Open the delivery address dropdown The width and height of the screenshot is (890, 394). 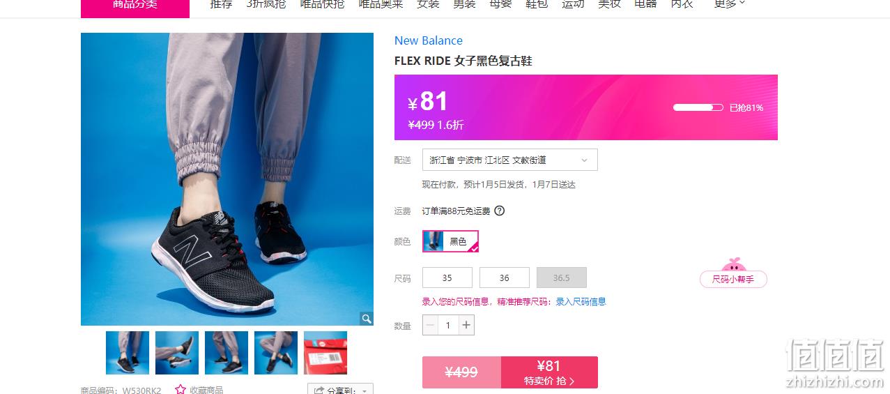click(509, 160)
